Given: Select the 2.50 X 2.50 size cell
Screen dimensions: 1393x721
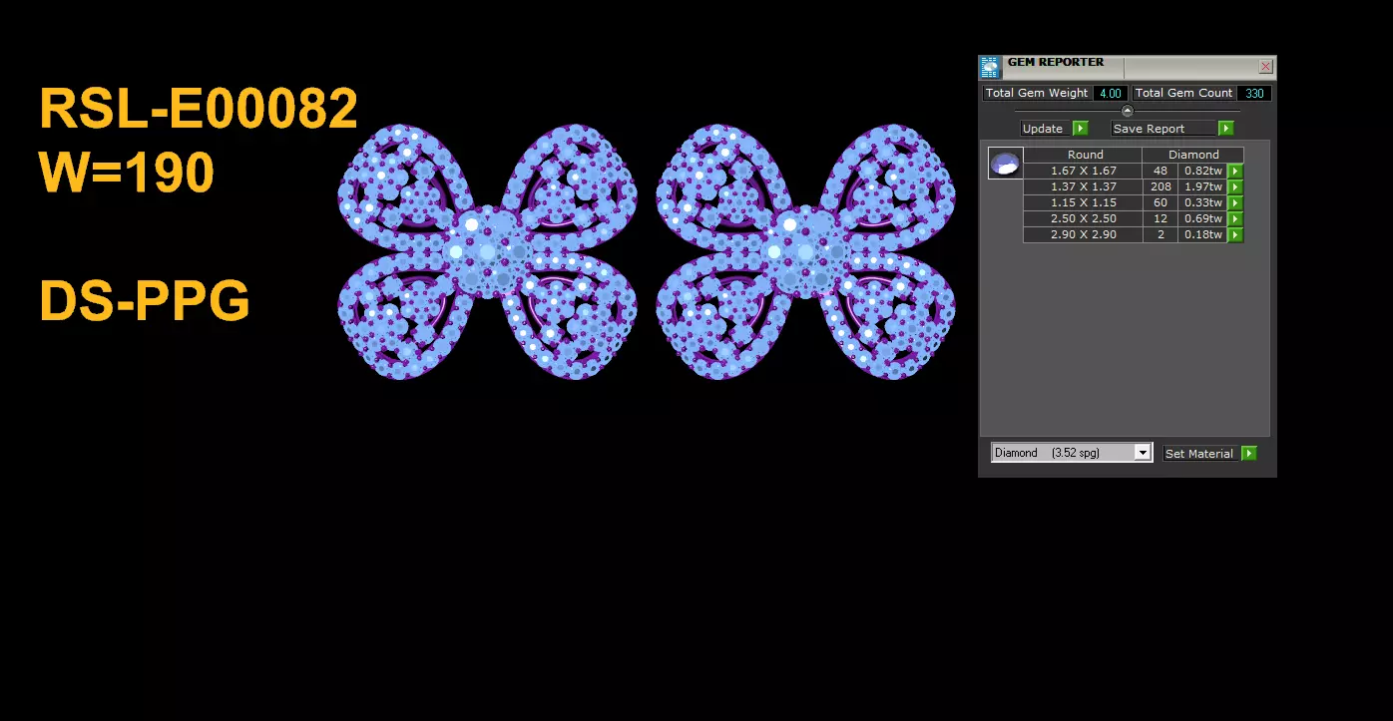Looking at the screenshot, I should [x=1084, y=219].
